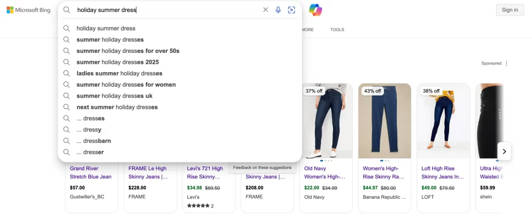Choose the '... dressy' suggestion
532x222 pixels.
pos(180,130)
